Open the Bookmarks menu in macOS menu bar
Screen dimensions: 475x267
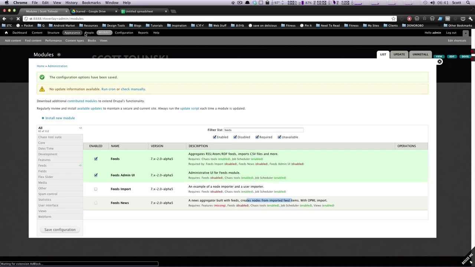tap(91, 3)
